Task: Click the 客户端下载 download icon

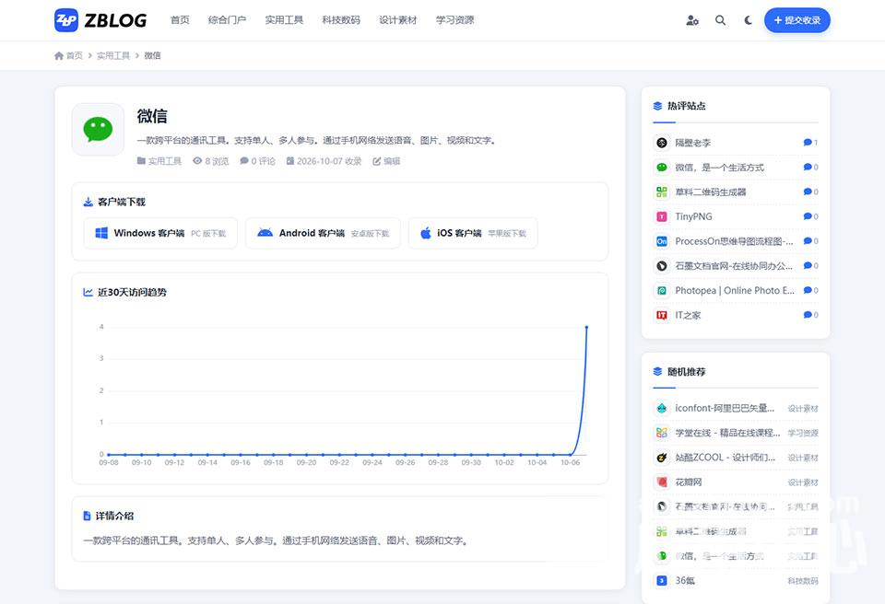Action: (x=88, y=202)
